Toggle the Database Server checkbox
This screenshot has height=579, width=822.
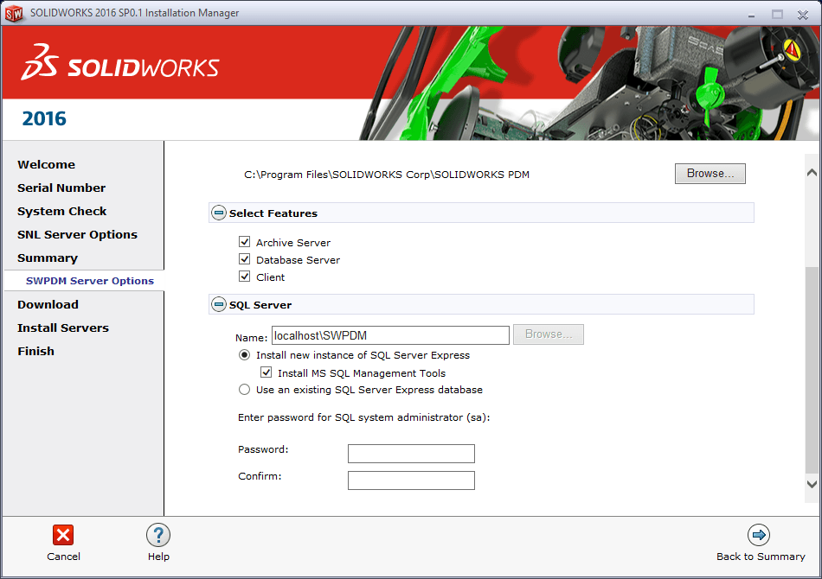coord(245,260)
